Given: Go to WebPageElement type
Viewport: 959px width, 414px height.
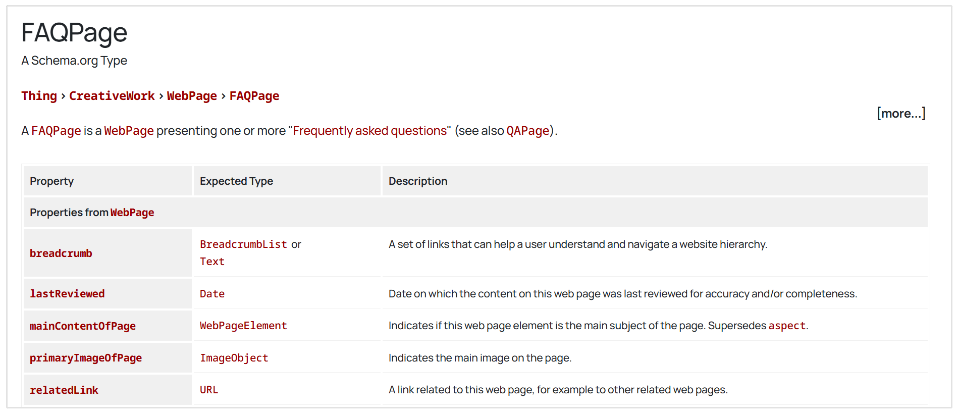Looking at the screenshot, I should [243, 326].
